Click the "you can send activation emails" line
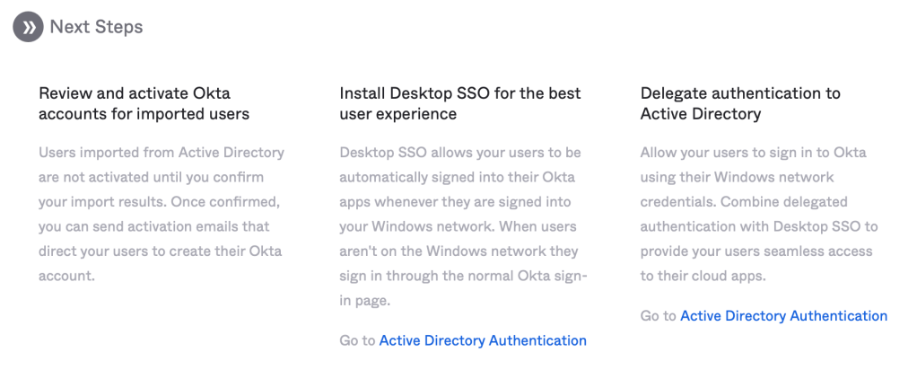 click(154, 226)
